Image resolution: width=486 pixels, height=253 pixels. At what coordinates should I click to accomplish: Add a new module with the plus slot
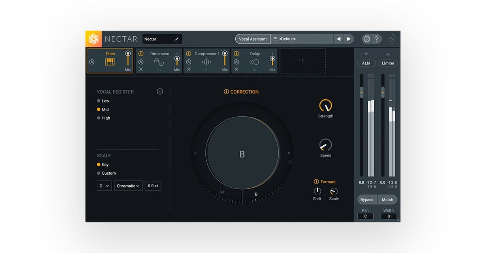click(302, 61)
